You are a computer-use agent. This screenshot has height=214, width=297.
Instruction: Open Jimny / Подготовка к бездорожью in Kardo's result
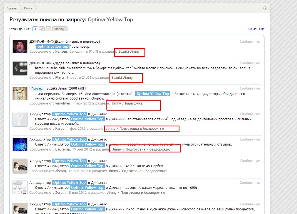coord(135,129)
